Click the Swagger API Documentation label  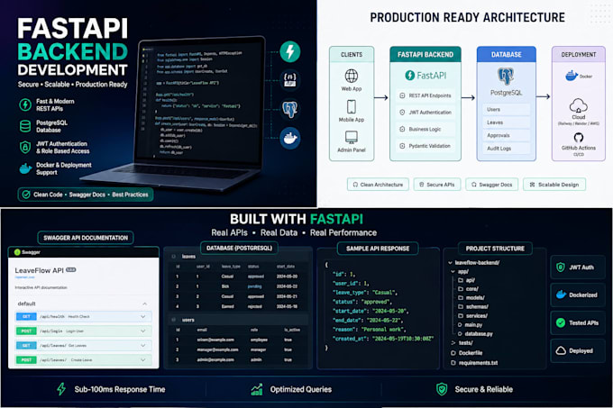86,238
